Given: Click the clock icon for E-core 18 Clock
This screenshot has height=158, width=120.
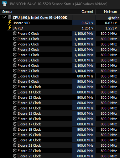Looking at the screenshot, I should (15, 129).
